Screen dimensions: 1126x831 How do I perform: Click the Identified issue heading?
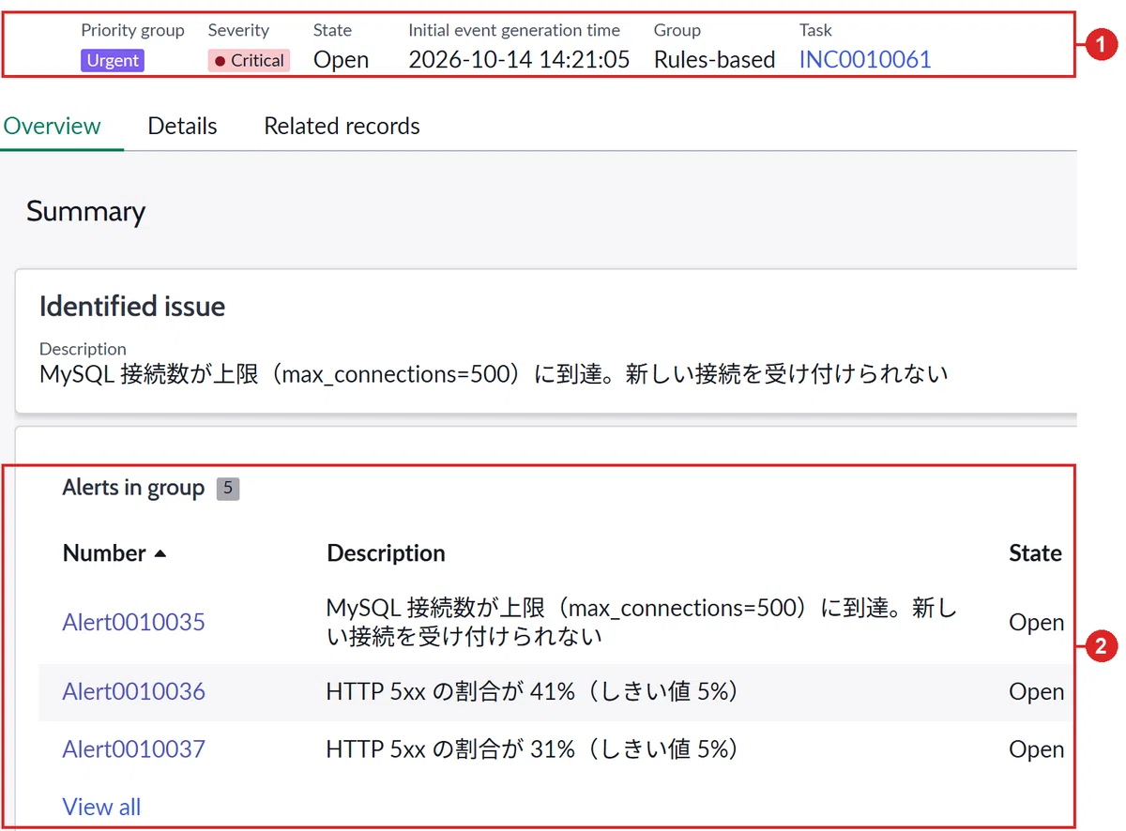point(132,306)
